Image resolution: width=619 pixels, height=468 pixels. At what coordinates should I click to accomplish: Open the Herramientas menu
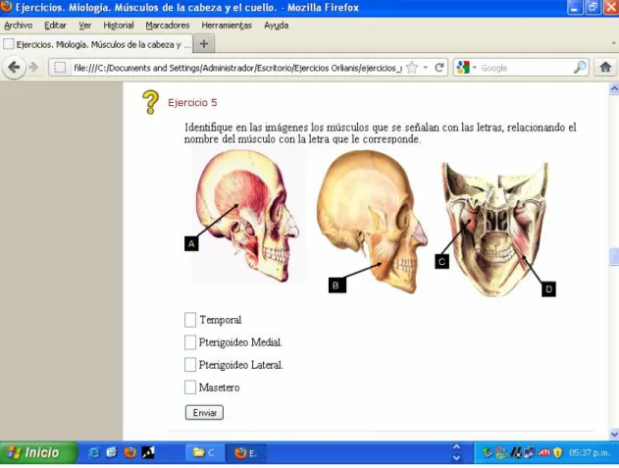227,26
